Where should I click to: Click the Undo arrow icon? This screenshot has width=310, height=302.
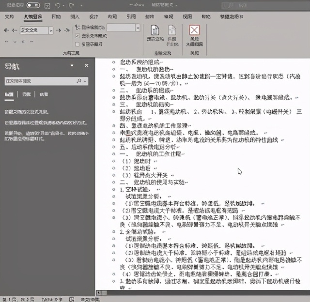click(x=58, y=6)
